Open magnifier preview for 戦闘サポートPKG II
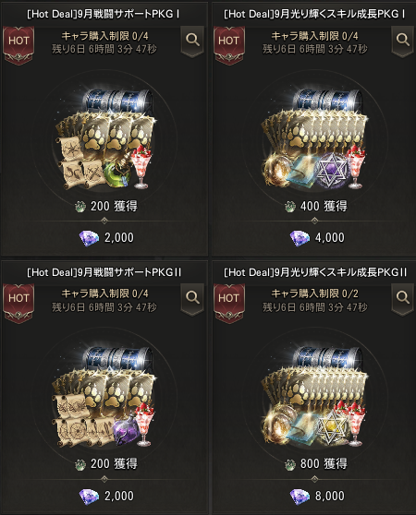Screen dimensions: 416x515 tap(192, 298)
